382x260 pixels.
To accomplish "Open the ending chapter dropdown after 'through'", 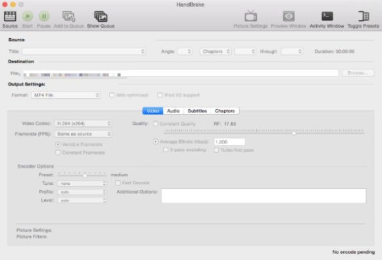I will point(292,51).
